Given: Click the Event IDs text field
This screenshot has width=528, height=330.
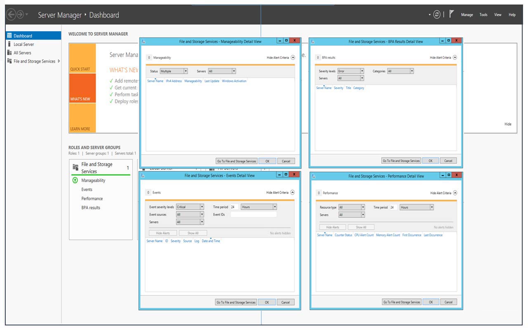Looking at the screenshot, I should [254, 214].
